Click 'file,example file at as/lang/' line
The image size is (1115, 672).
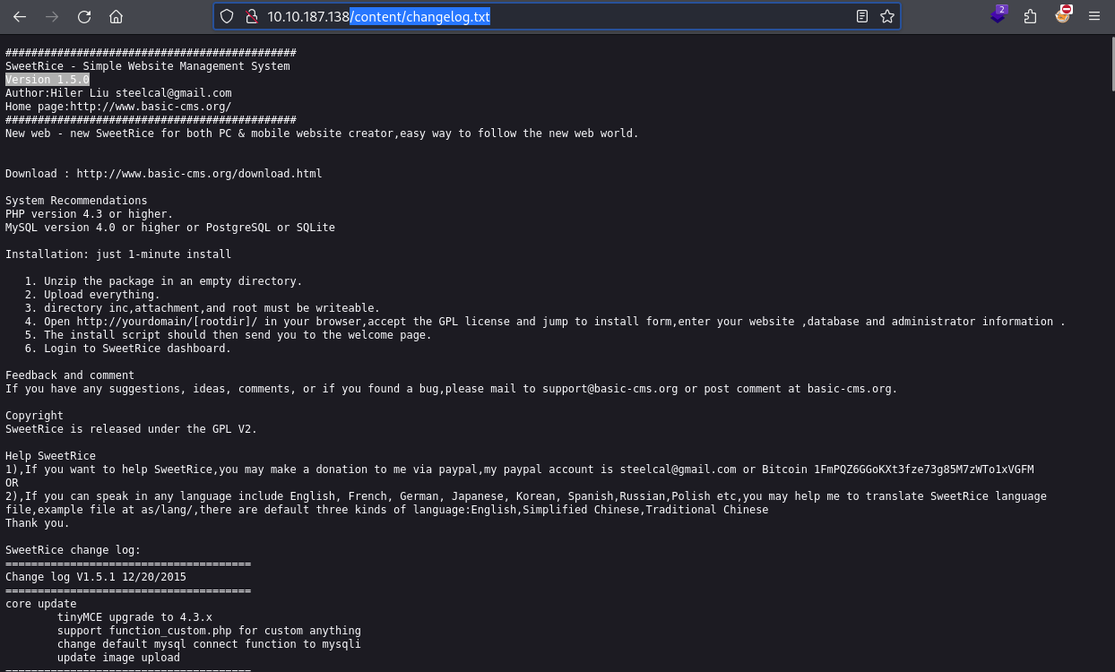(x=386, y=510)
